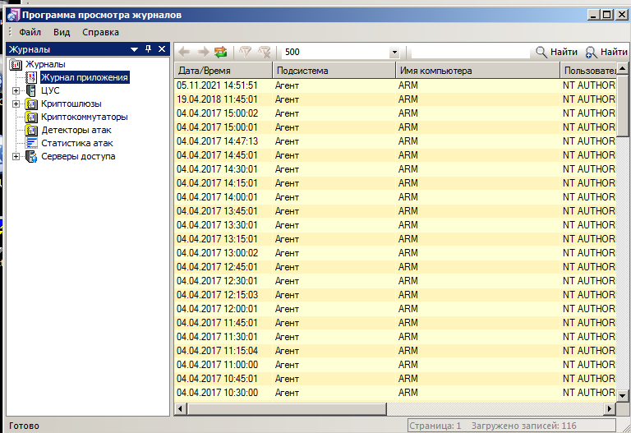Click horizontal scrollbar right arrow
This screenshot has width=631, height=433.
point(610,409)
